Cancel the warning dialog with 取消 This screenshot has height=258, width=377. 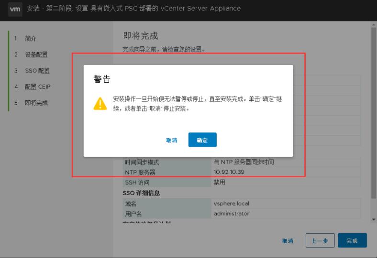pos(172,140)
